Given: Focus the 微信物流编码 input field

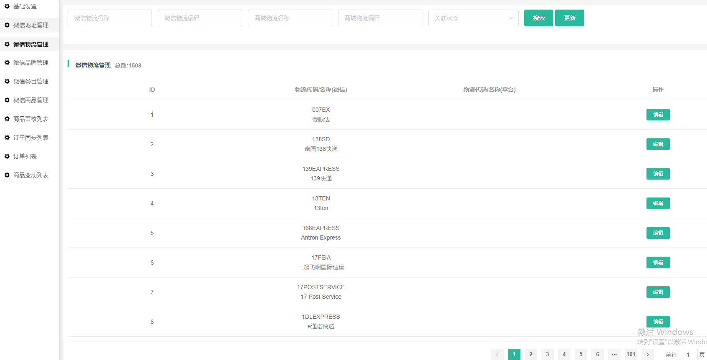Looking at the screenshot, I should pos(200,18).
